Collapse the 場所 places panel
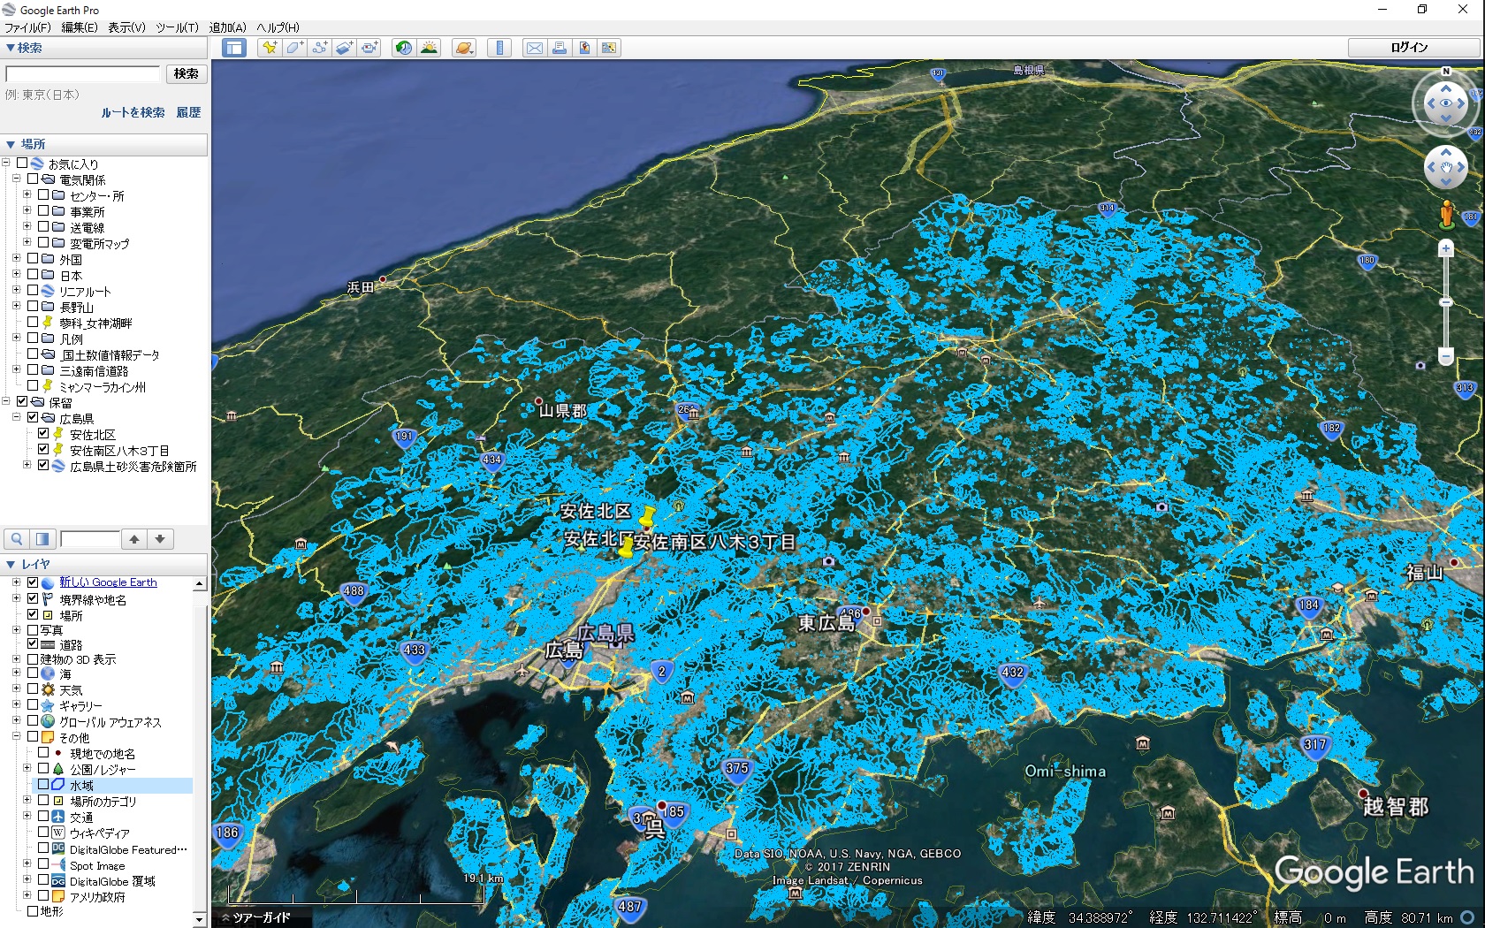This screenshot has width=1485, height=928. [11, 144]
